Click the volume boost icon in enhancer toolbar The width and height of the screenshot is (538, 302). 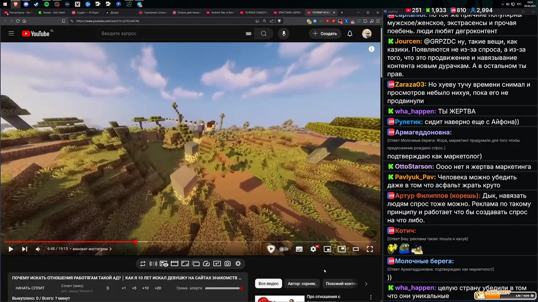click(153, 264)
